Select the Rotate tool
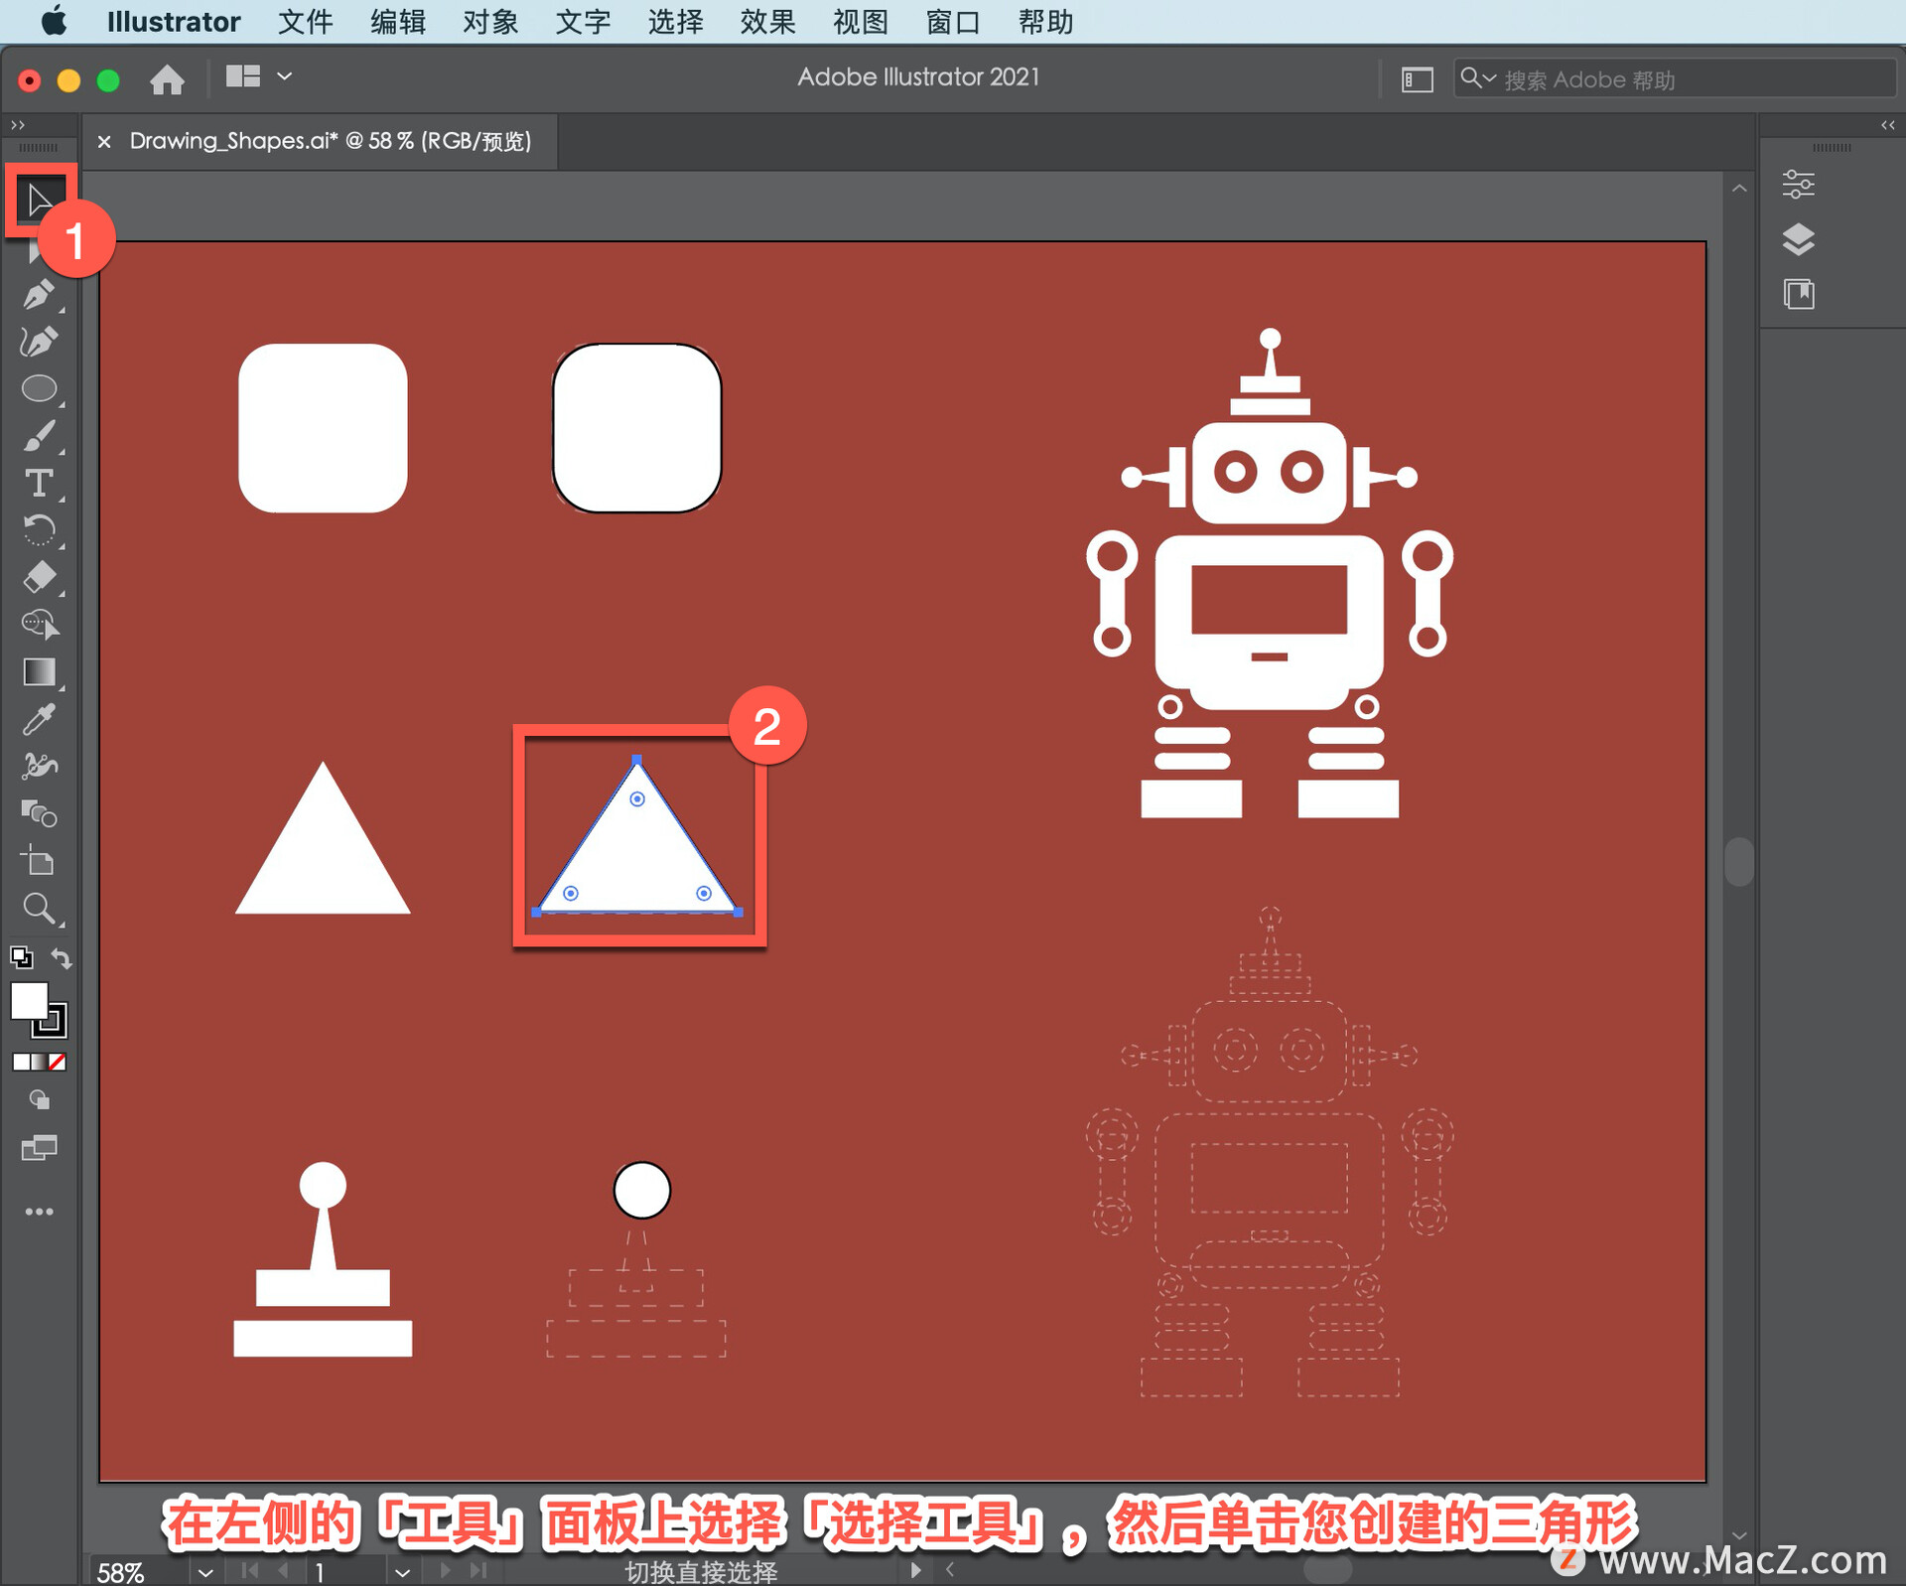This screenshot has height=1586, width=1906. (x=39, y=530)
